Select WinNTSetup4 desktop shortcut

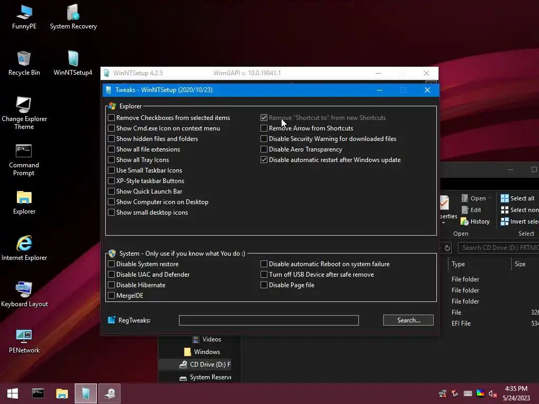(73, 64)
